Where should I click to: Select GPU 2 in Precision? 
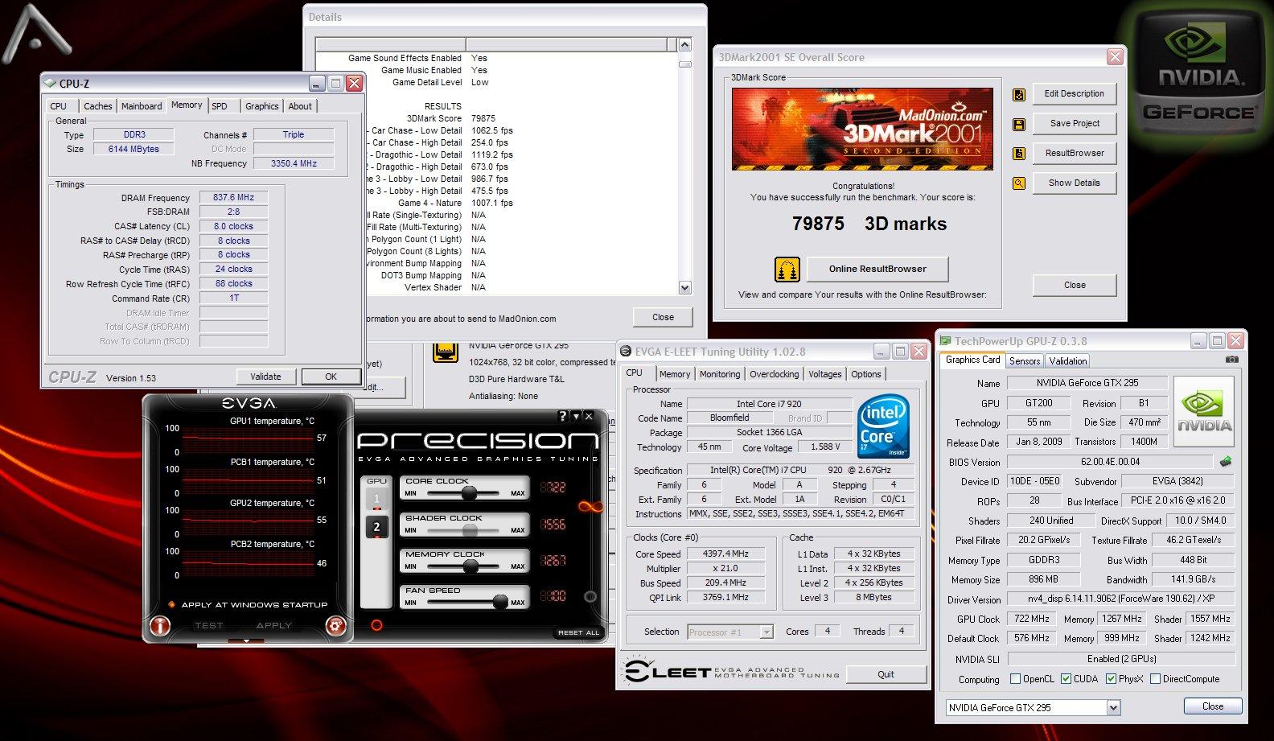[x=376, y=527]
